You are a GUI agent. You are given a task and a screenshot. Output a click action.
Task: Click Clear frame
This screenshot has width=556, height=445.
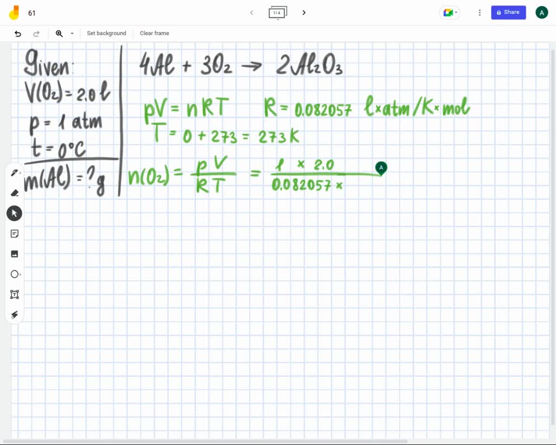154,33
